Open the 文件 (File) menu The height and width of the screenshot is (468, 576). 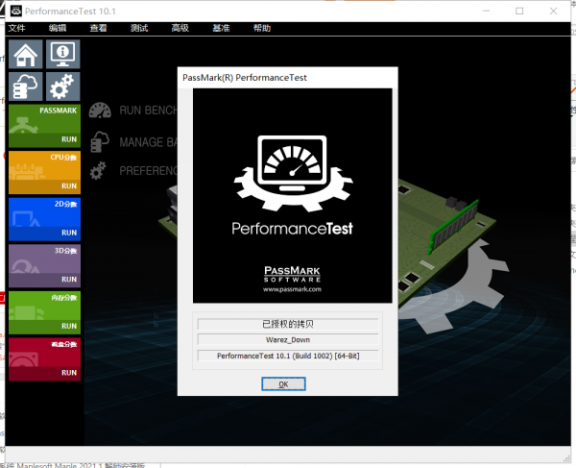tap(17, 28)
